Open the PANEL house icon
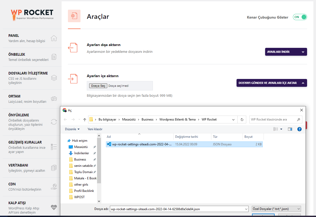Screen dimensions: 316x217 (x=54, y=38)
